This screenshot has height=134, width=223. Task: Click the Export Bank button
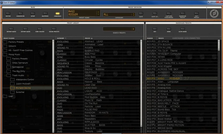pyautogui.click(x=25, y=29)
